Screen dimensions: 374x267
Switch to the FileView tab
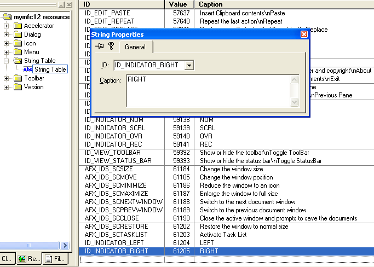(x=55, y=258)
